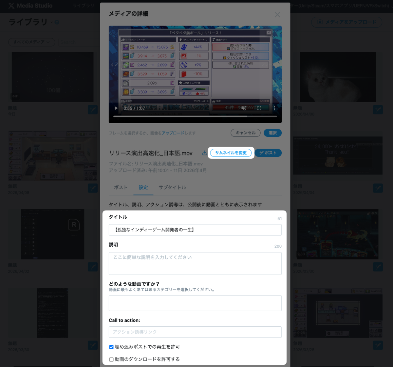Open video player more options menu
Viewport: 393px width, 367px height.
point(274,108)
